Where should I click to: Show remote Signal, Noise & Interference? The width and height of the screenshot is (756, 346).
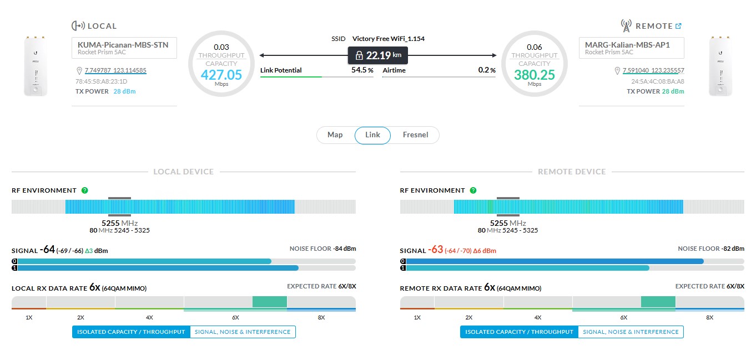coord(631,332)
